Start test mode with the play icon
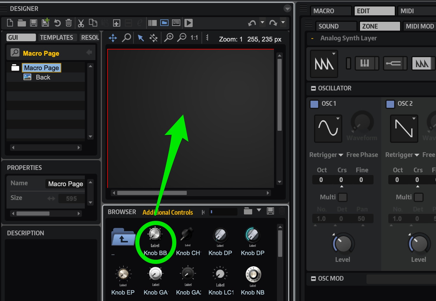The width and height of the screenshot is (436, 301). click(x=189, y=23)
